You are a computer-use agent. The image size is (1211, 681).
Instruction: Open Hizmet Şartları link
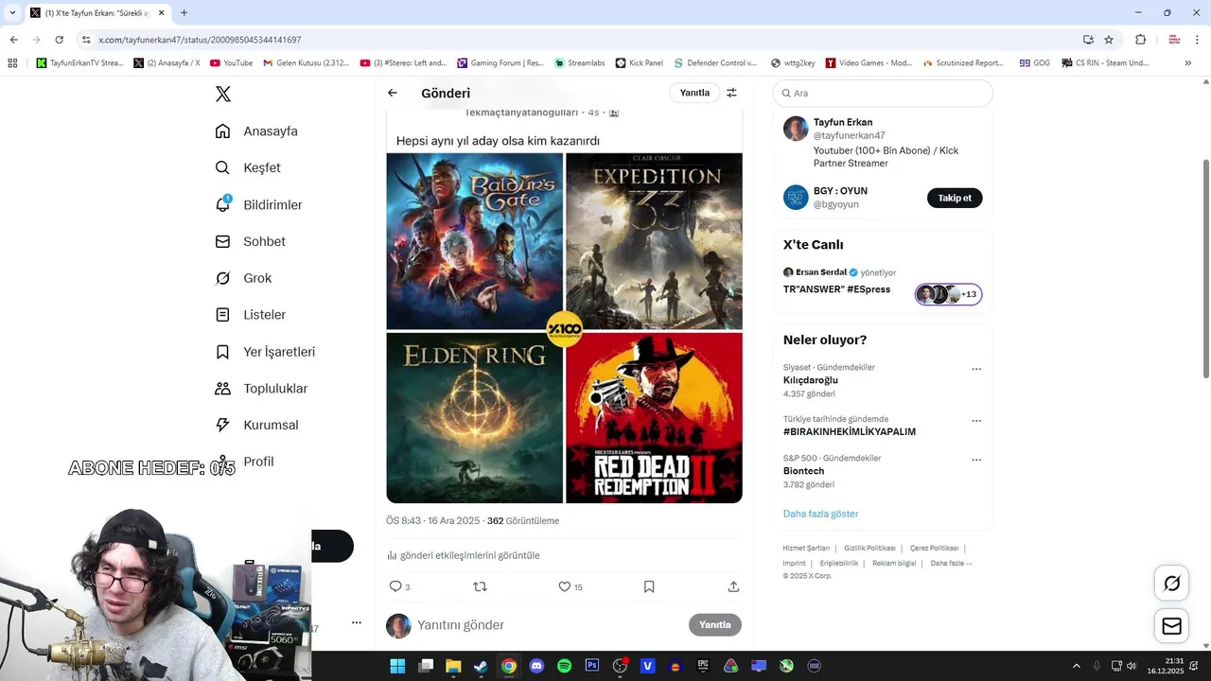[806, 549]
